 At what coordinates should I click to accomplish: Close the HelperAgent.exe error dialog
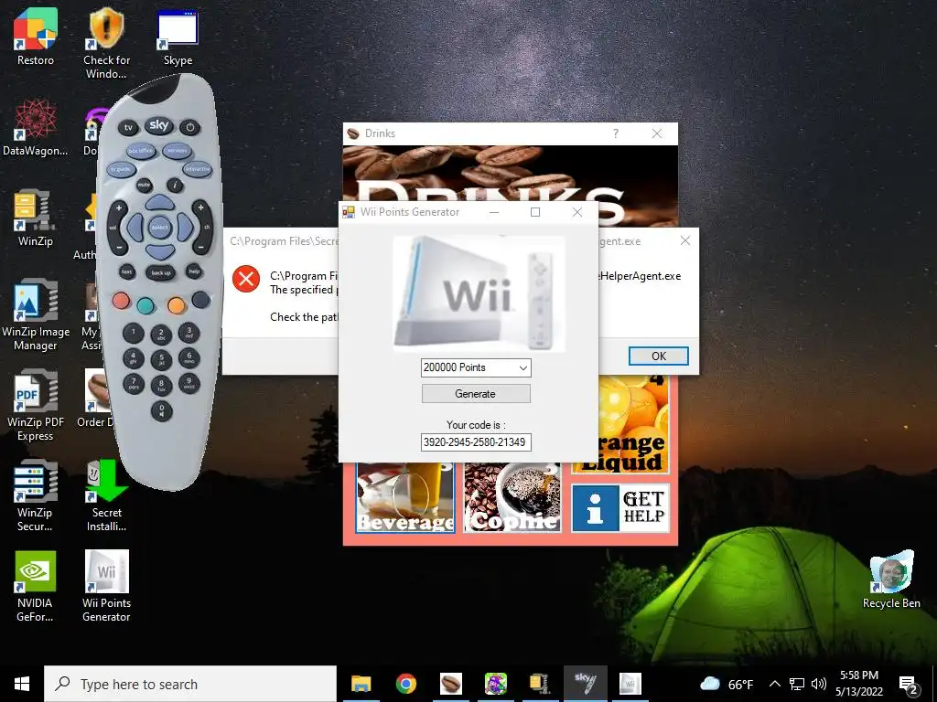click(684, 240)
